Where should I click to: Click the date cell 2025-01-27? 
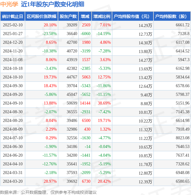point(13,34)
